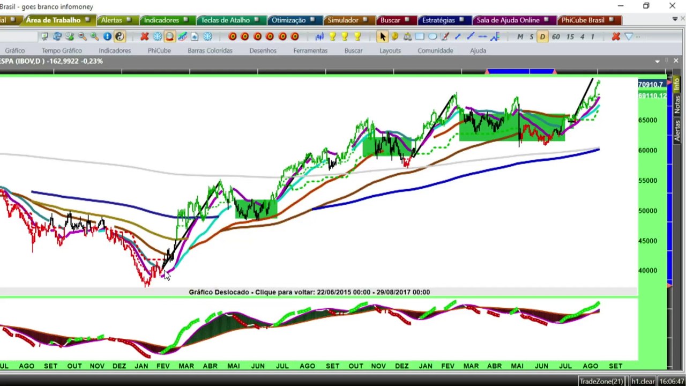Viewport: 686px width, 386px height.
Task: Click the refresh arrows toolbar icon
Action: click(57, 36)
